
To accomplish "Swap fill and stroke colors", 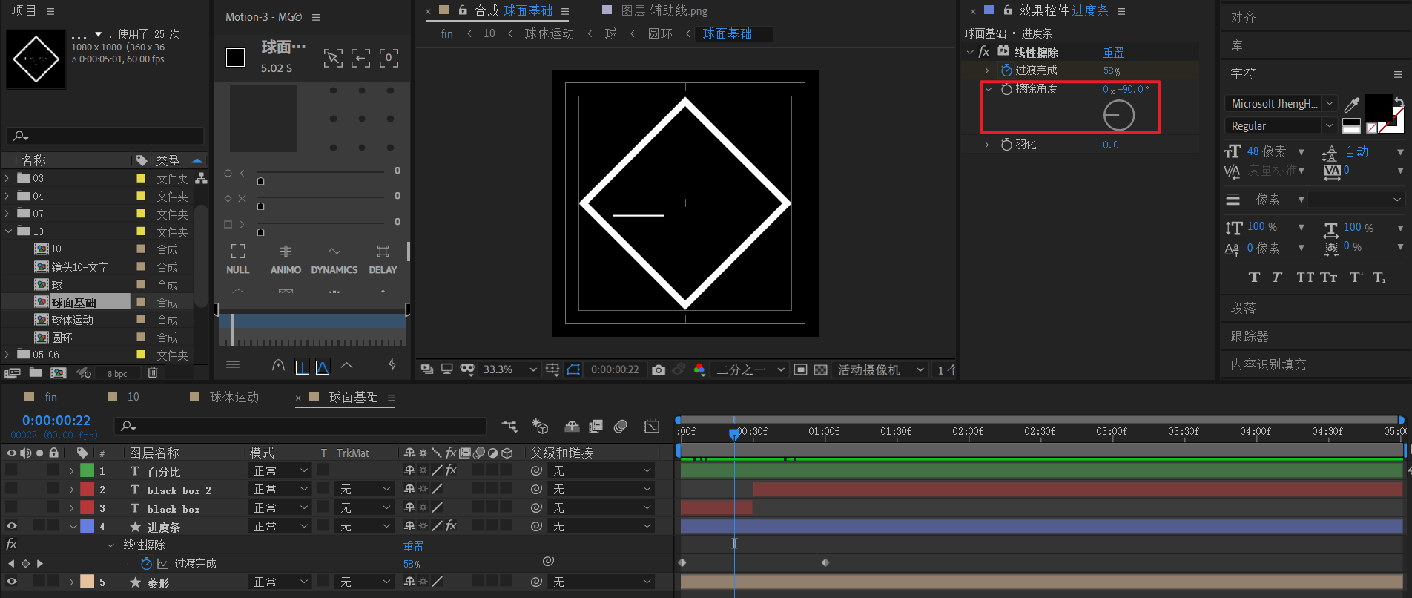I will tap(1399, 102).
